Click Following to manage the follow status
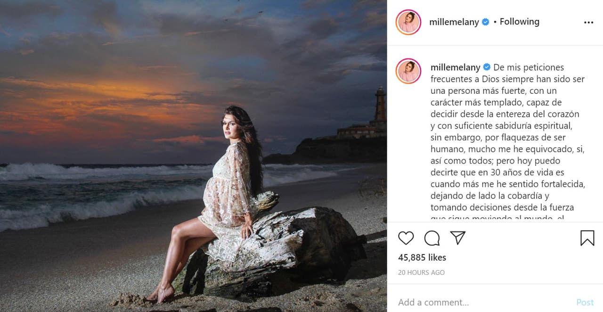This screenshot has height=312, width=603. pos(519,22)
